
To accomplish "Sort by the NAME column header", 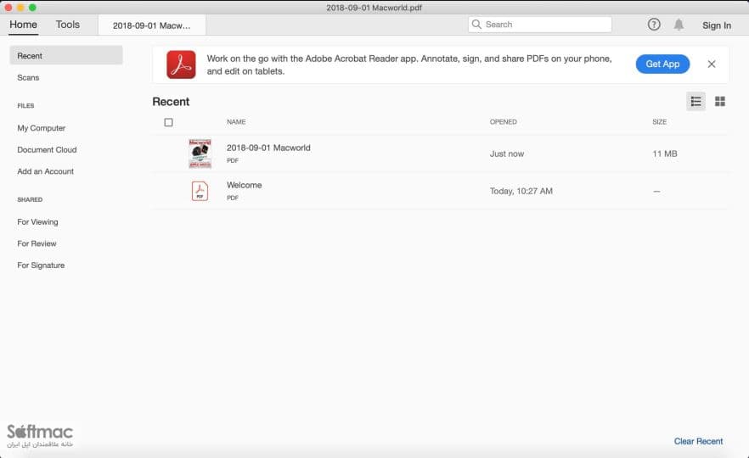I will [236, 122].
